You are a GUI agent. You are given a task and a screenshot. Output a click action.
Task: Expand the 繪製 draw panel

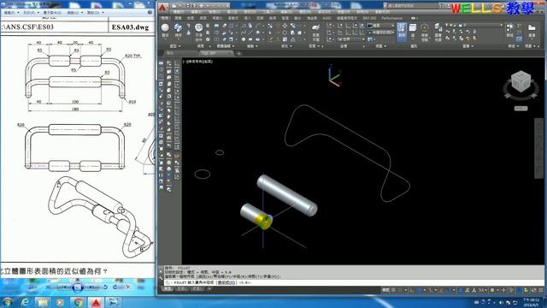[252, 46]
